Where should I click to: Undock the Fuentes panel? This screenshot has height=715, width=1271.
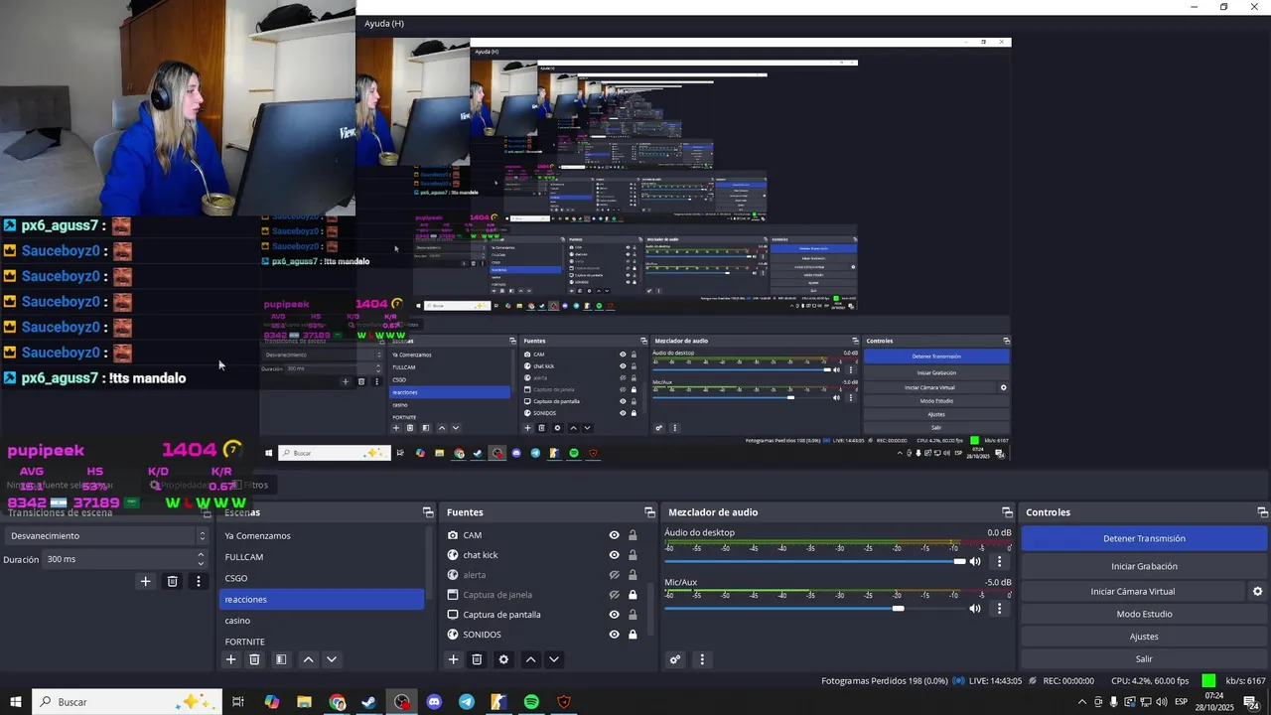tap(650, 512)
